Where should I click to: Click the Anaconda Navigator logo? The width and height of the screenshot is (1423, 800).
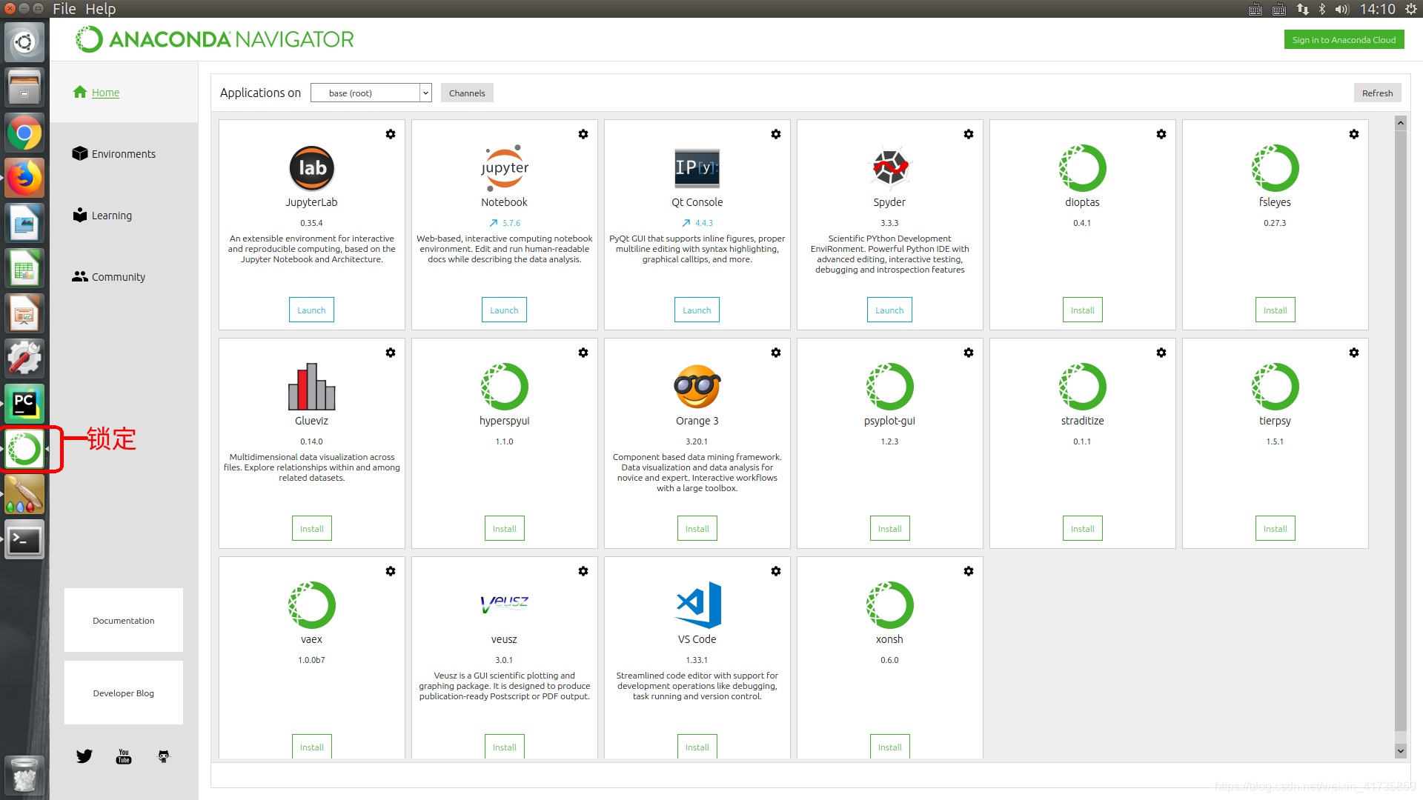(214, 39)
